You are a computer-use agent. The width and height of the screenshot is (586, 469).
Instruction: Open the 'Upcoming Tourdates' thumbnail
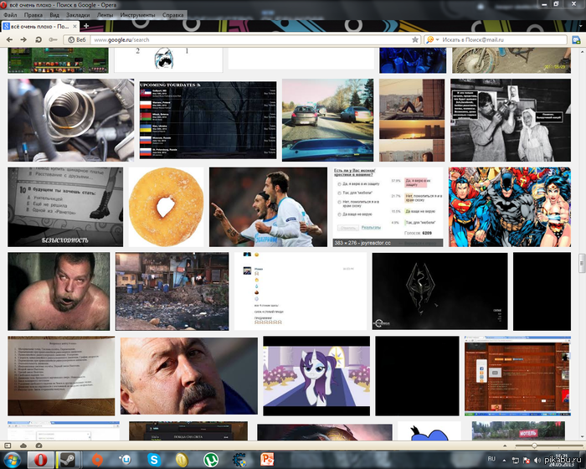click(x=208, y=120)
